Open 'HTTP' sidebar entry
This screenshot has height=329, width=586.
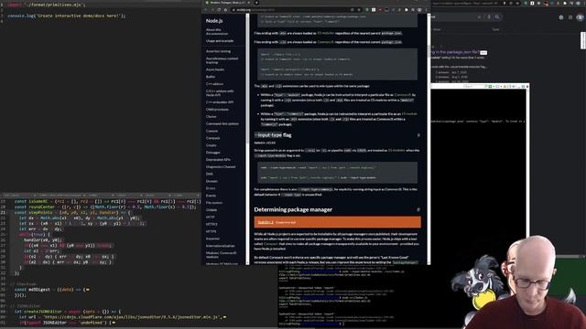click(211, 217)
